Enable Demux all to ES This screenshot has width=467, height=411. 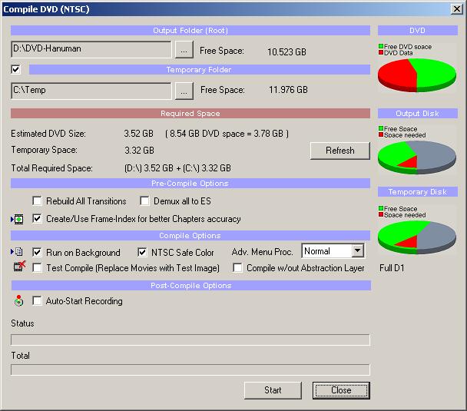tap(144, 201)
